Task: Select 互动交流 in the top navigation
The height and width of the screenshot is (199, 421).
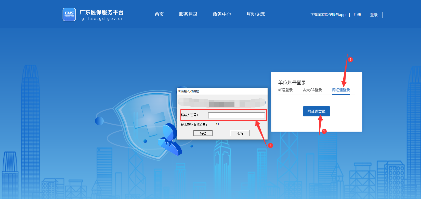Action: click(256, 14)
